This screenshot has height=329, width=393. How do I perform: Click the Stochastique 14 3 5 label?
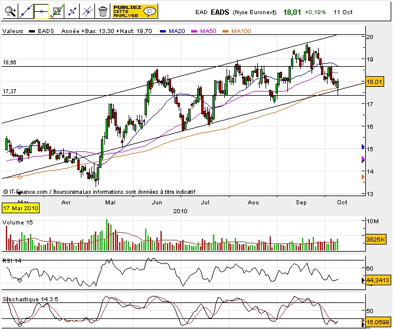point(30,299)
